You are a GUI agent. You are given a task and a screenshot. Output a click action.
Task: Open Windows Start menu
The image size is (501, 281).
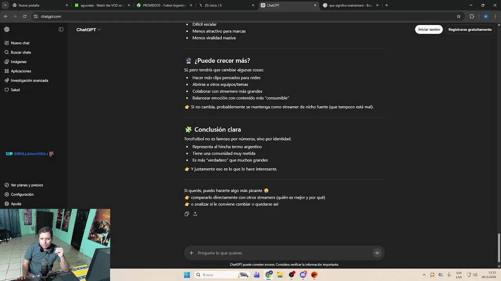(187, 275)
